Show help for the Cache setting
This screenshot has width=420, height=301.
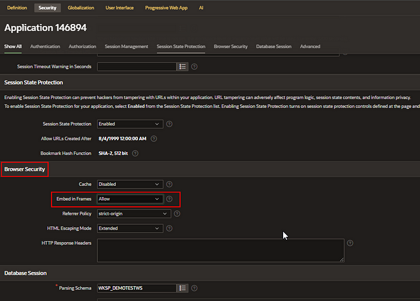[169, 184]
